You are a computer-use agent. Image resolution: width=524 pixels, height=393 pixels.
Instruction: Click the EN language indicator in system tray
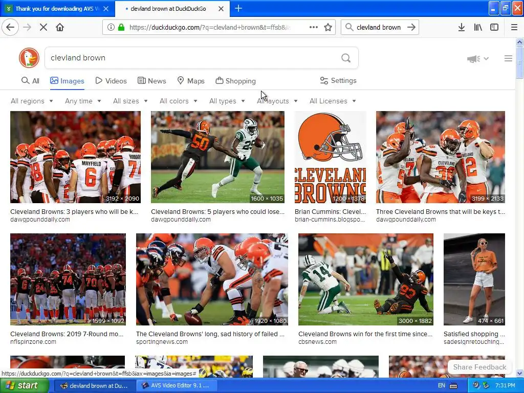tap(442, 386)
